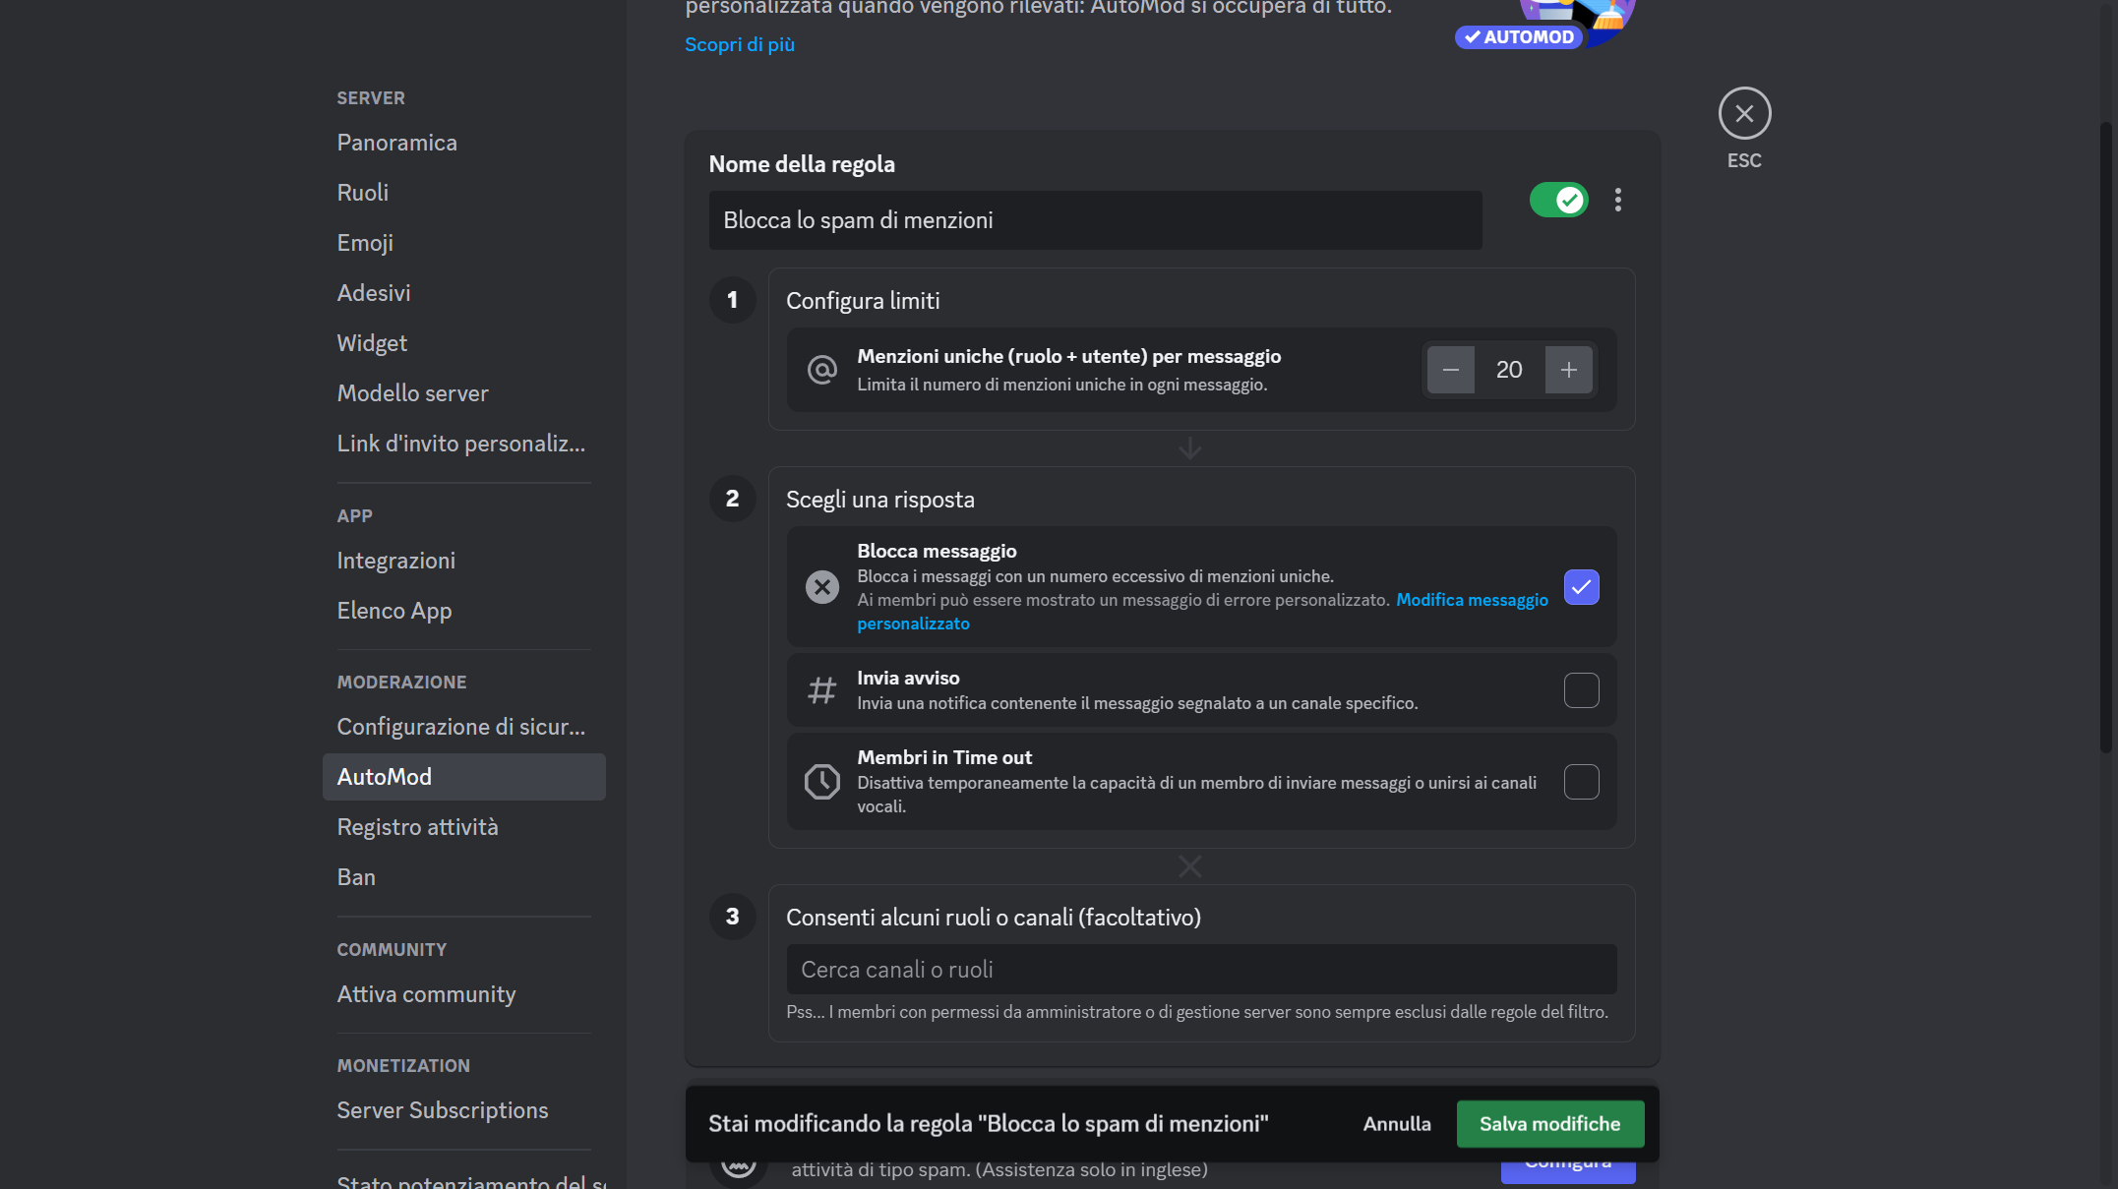Click the clock icon for Membri in Time out
The image size is (2118, 1189).
[822, 782]
